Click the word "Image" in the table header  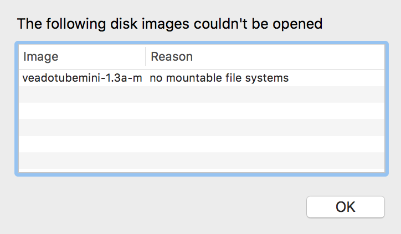click(40, 56)
